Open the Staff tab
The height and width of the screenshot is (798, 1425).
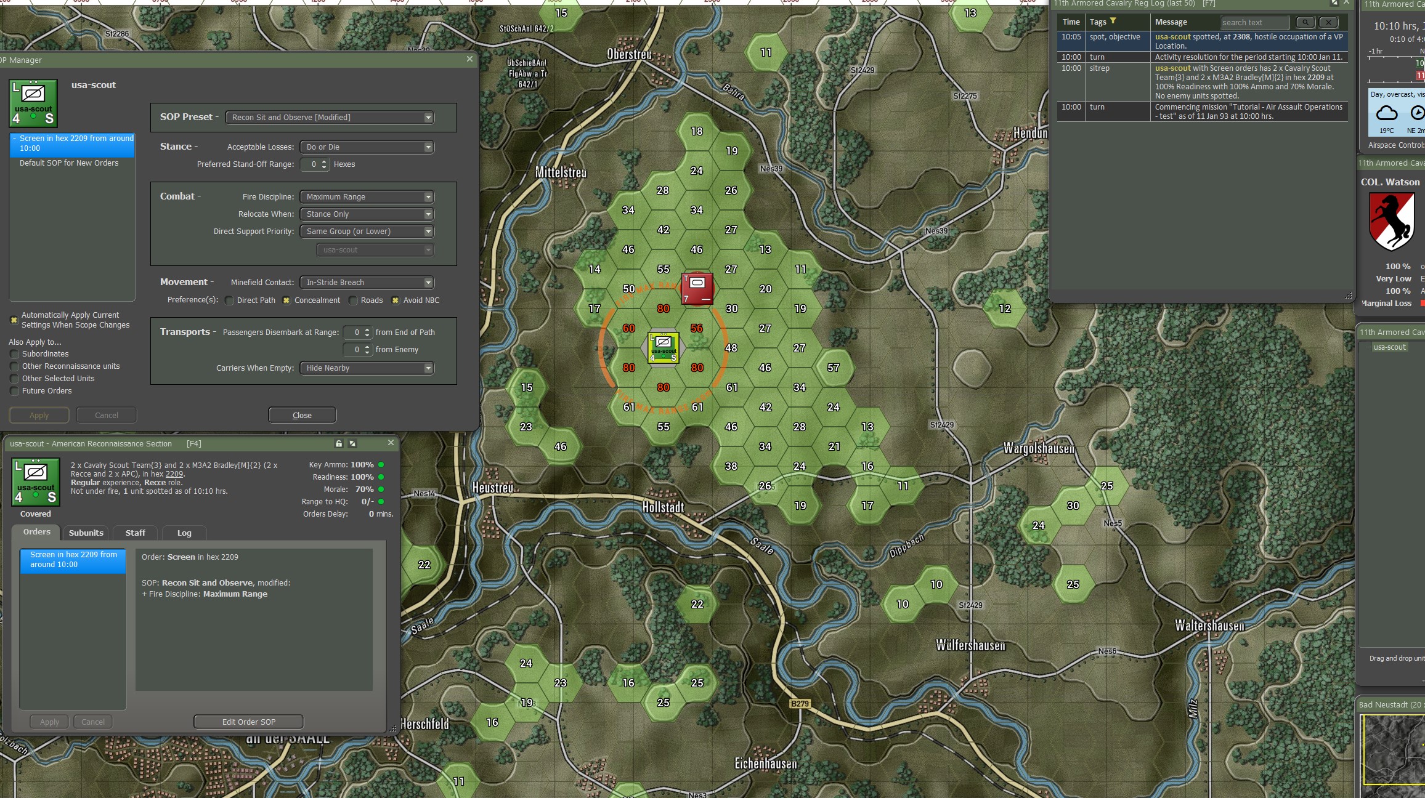[x=135, y=533]
